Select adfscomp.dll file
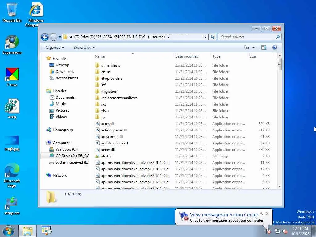Image resolution: width=316 pixels, height=237 pixels. coord(112,137)
